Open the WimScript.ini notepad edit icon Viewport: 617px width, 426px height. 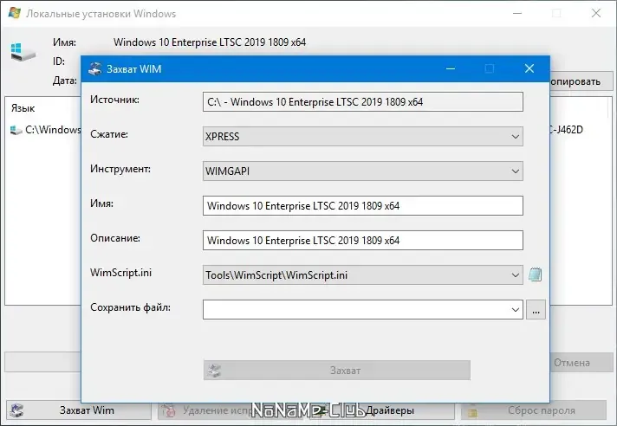point(536,274)
